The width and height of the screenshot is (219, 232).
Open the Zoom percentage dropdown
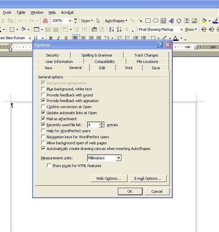click(x=70, y=21)
